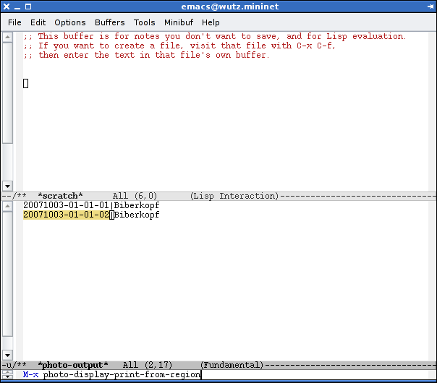Click the 20071003-01-01-01 entry on first line

point(65,205)
